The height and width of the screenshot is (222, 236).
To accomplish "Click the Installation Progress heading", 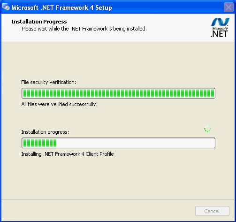I will tap(39, 22).
